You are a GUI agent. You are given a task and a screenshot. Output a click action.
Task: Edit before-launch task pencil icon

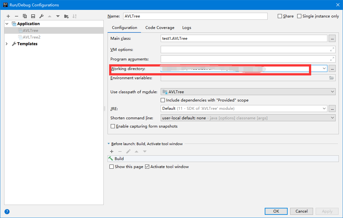129,151
